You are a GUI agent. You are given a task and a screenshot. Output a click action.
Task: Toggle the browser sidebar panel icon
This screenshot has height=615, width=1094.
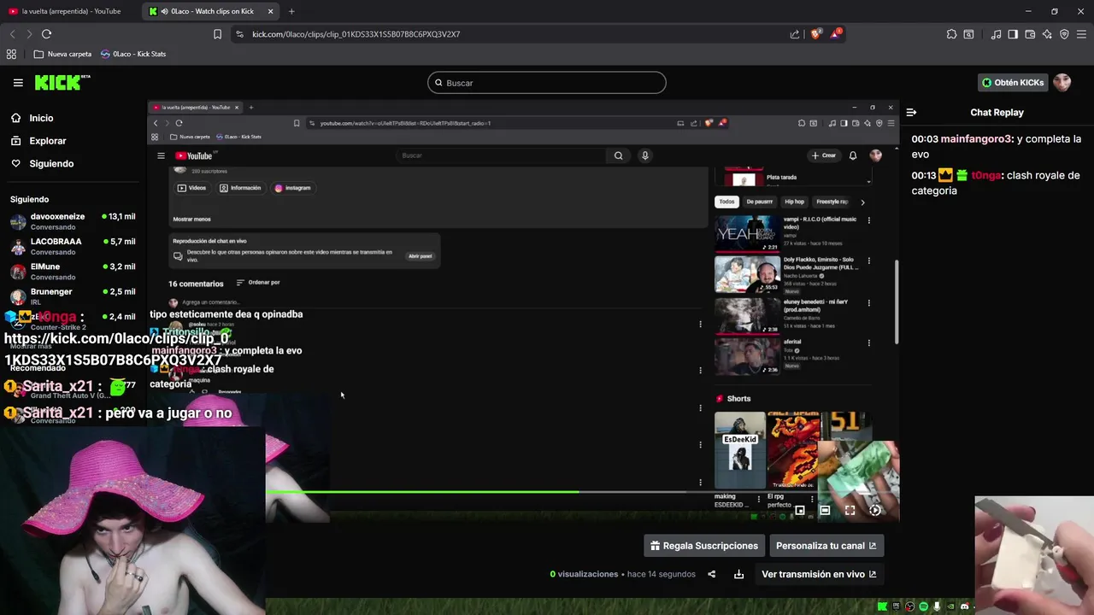point(1013,34)
